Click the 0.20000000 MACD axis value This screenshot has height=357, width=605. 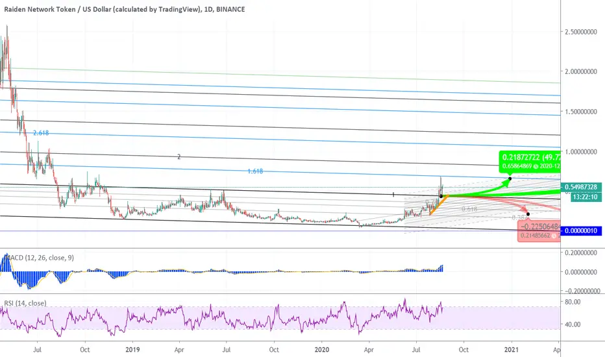tap(581, 252)
